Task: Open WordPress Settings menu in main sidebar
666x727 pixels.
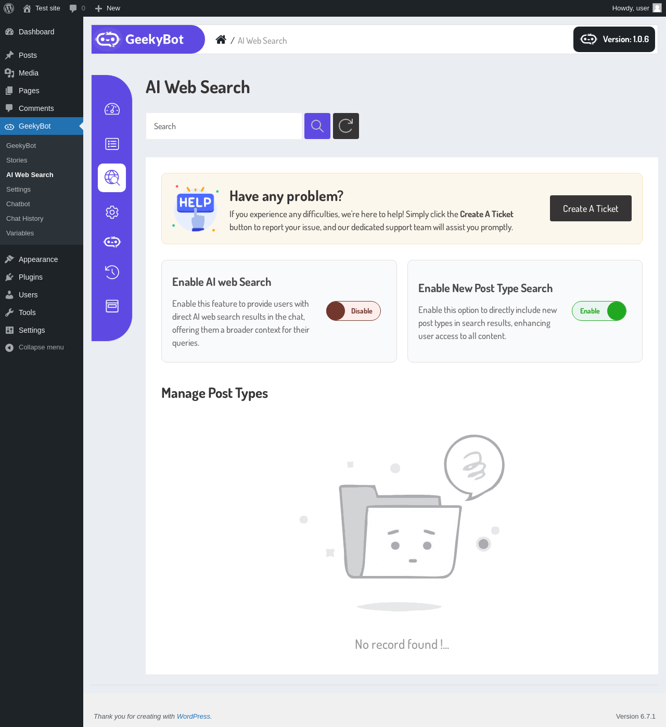Action: coord(42,330)
